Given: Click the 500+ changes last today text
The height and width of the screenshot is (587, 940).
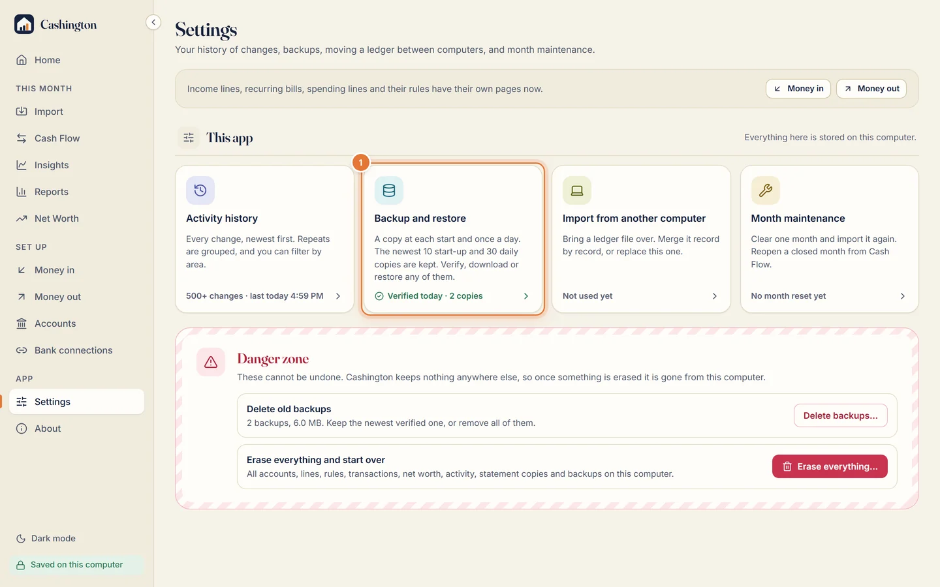Looking at the screenshot, I should [255, 296].
